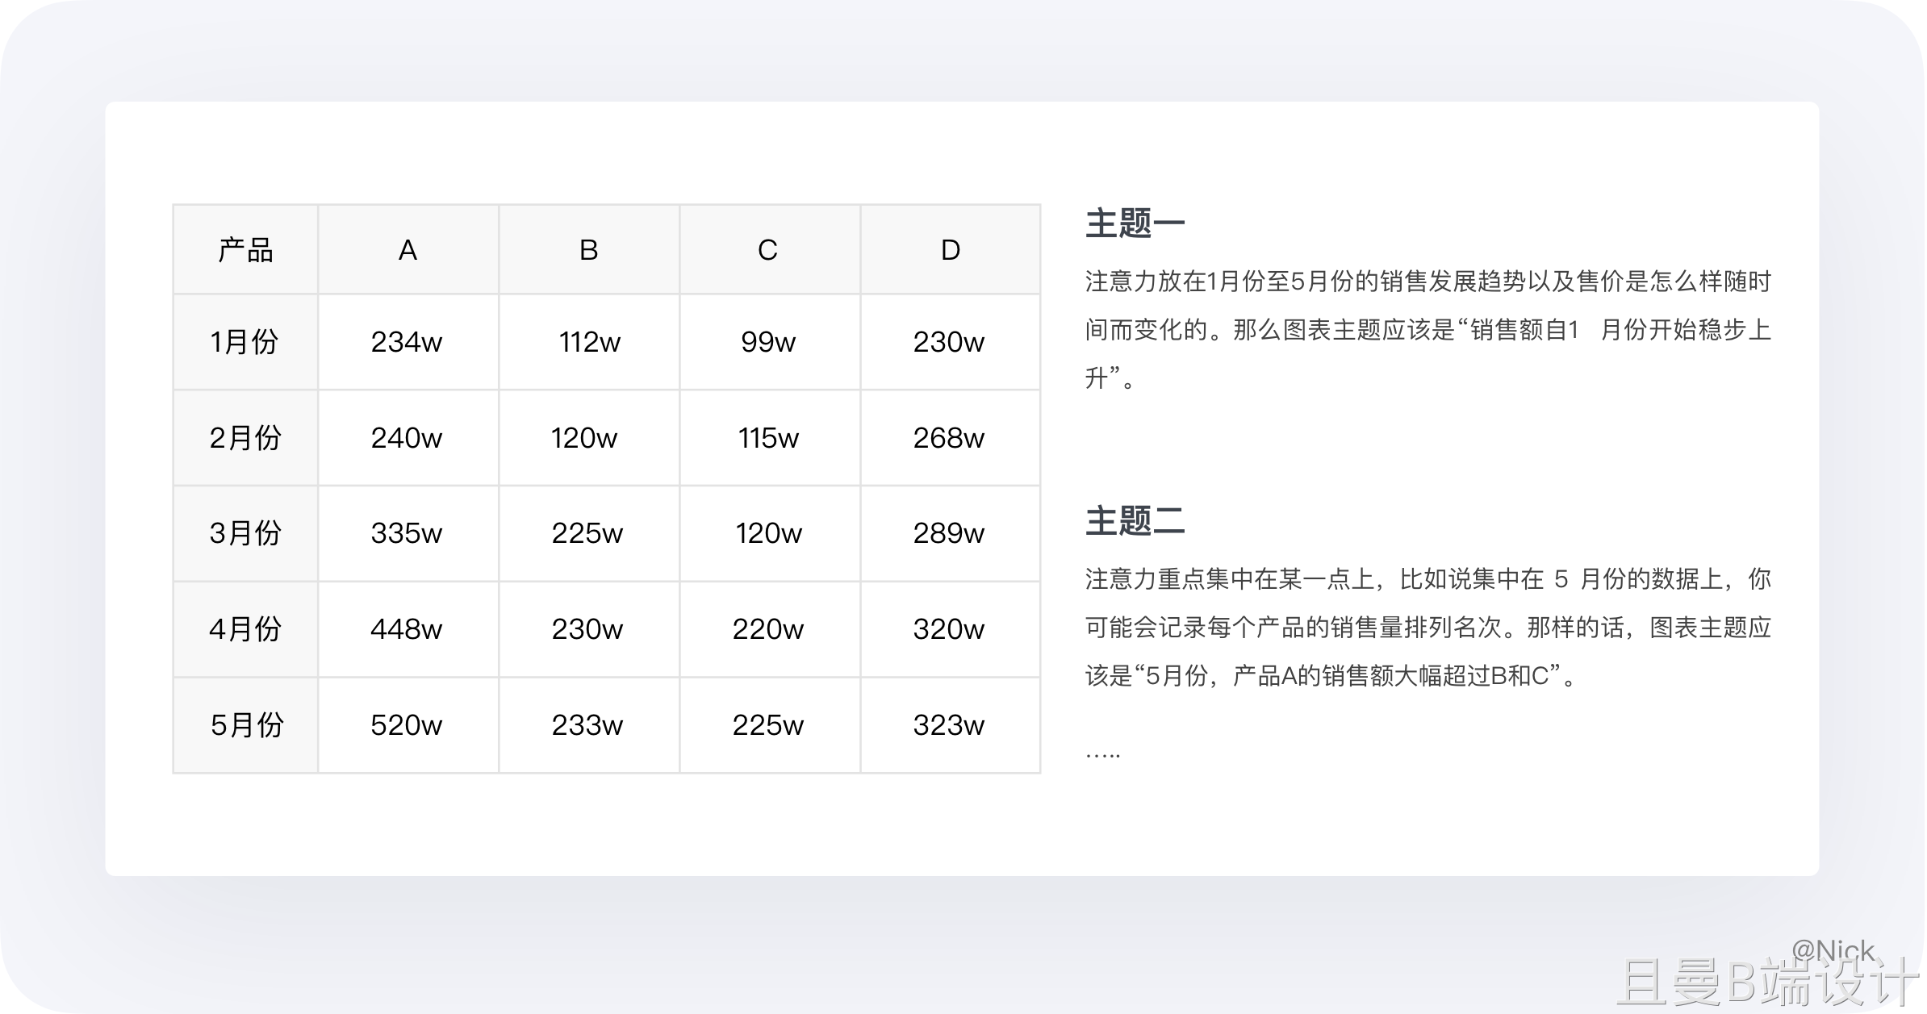This screenshot has width=1927, height=1014.
Task: Click the 5月份 row label
Action: click(x=246, y=725)
